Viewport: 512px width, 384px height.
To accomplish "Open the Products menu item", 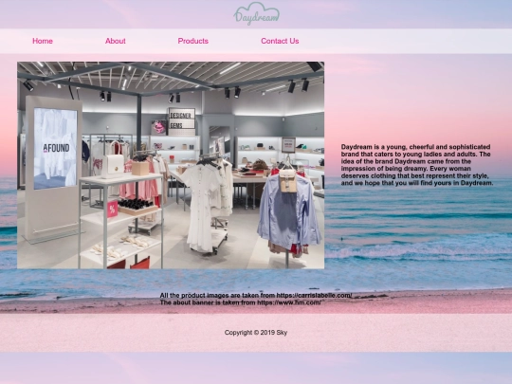I will coord(193,41).
